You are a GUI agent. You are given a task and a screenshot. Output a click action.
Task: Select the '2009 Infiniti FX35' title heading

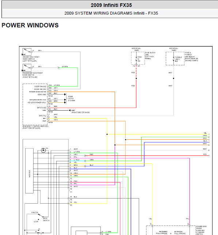point(111,5)
